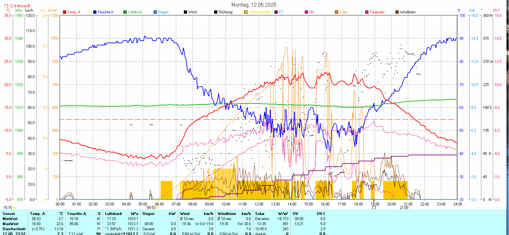This screenshot has width=509, height=235.
Task: Click the Taupunkt legend label
Action: click(x=377, y=12)
